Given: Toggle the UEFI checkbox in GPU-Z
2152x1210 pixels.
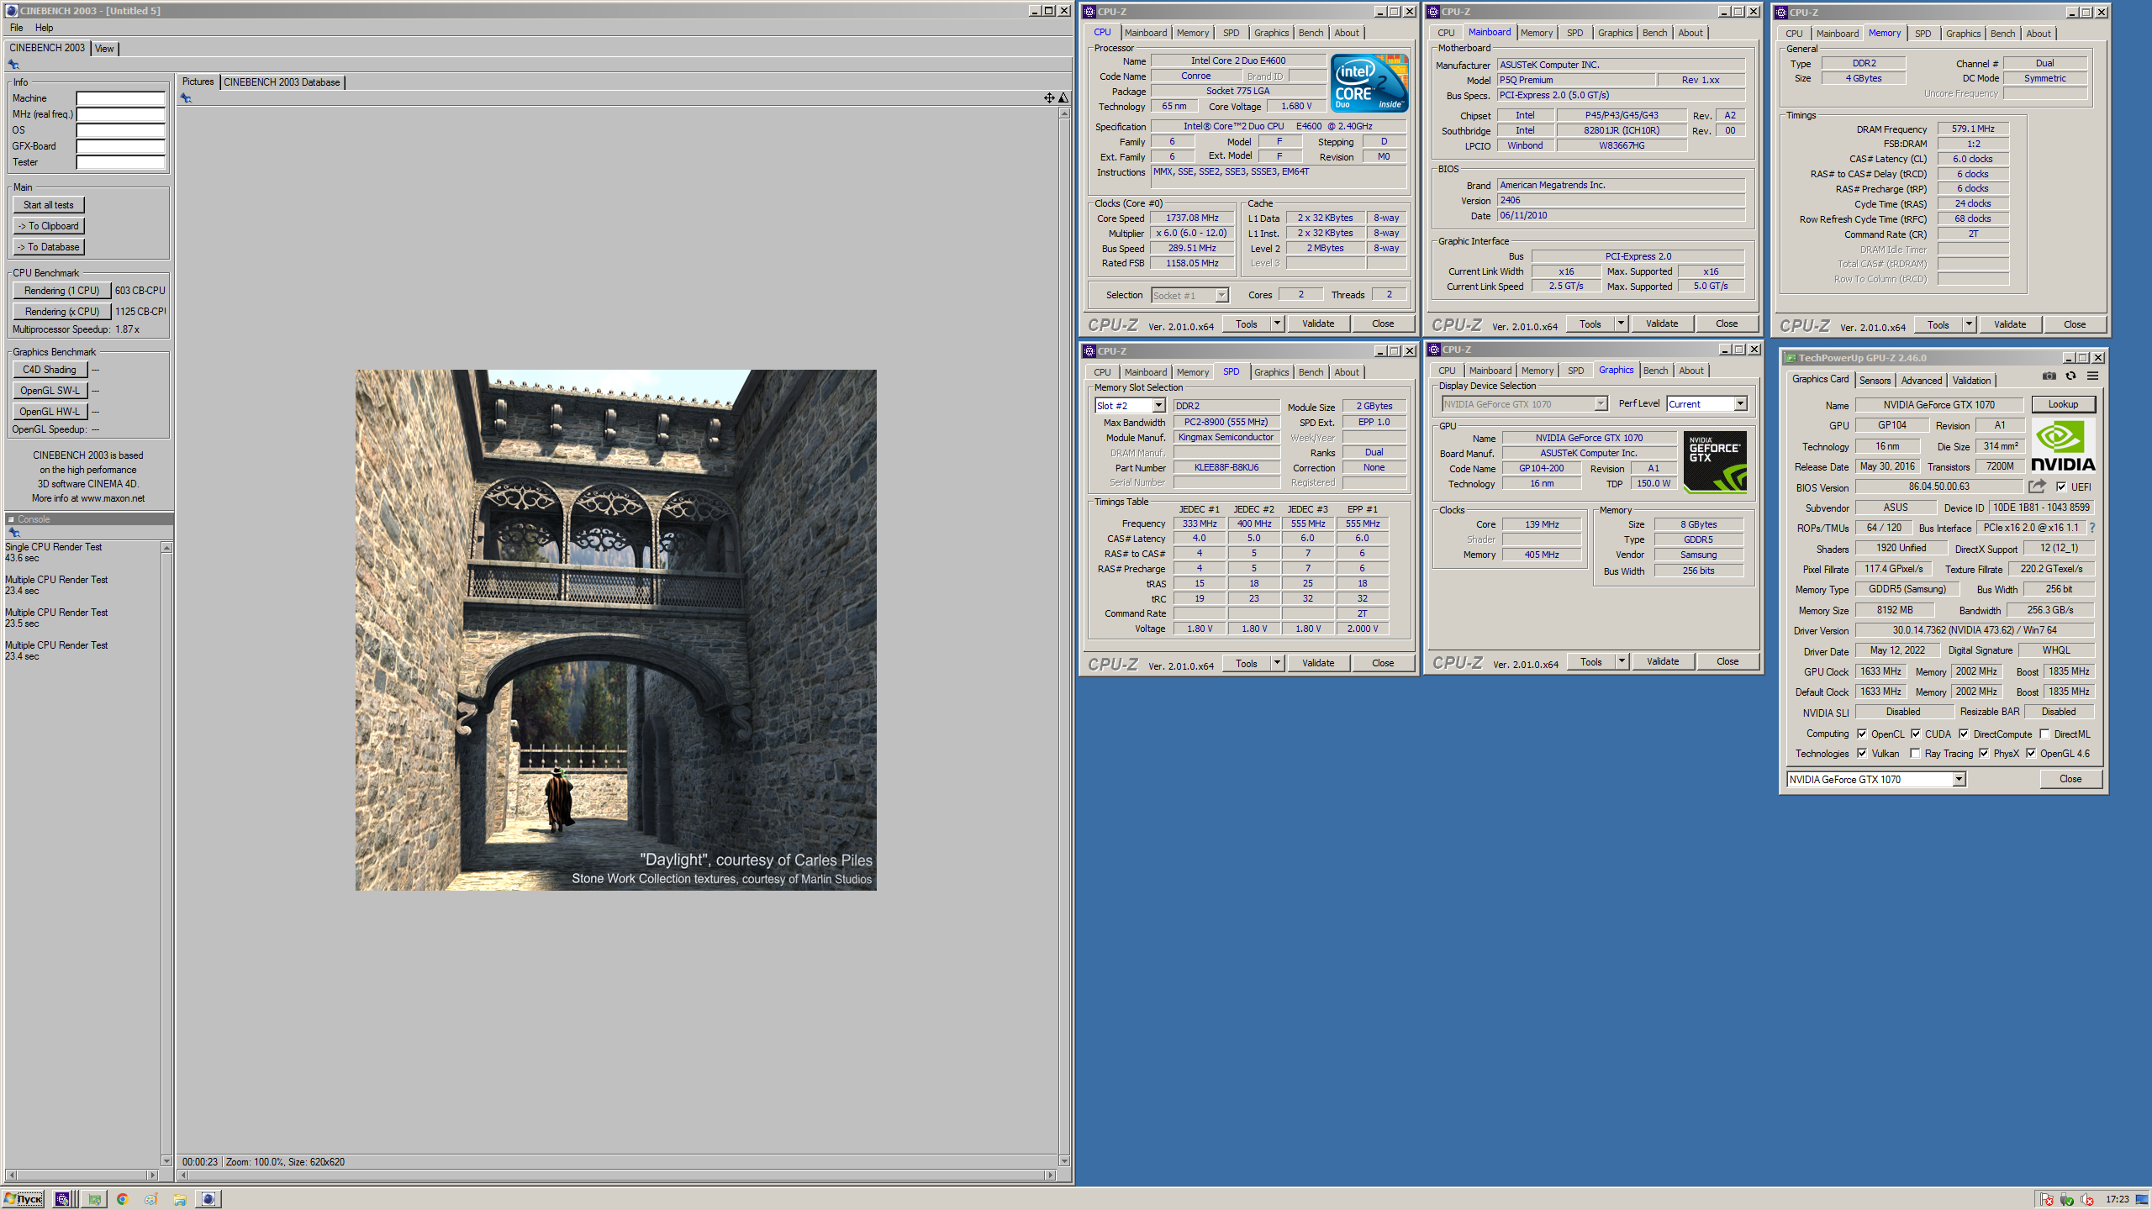Looking at the screenshot, I should (x=2061, y=487).
